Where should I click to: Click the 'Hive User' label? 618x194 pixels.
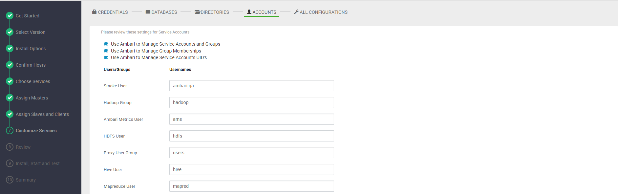113,170
